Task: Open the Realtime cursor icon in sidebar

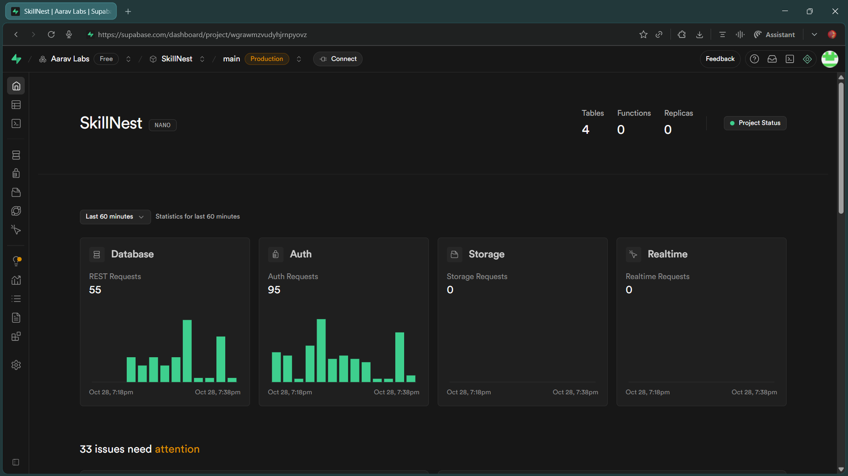Action: tap(16, 230)
